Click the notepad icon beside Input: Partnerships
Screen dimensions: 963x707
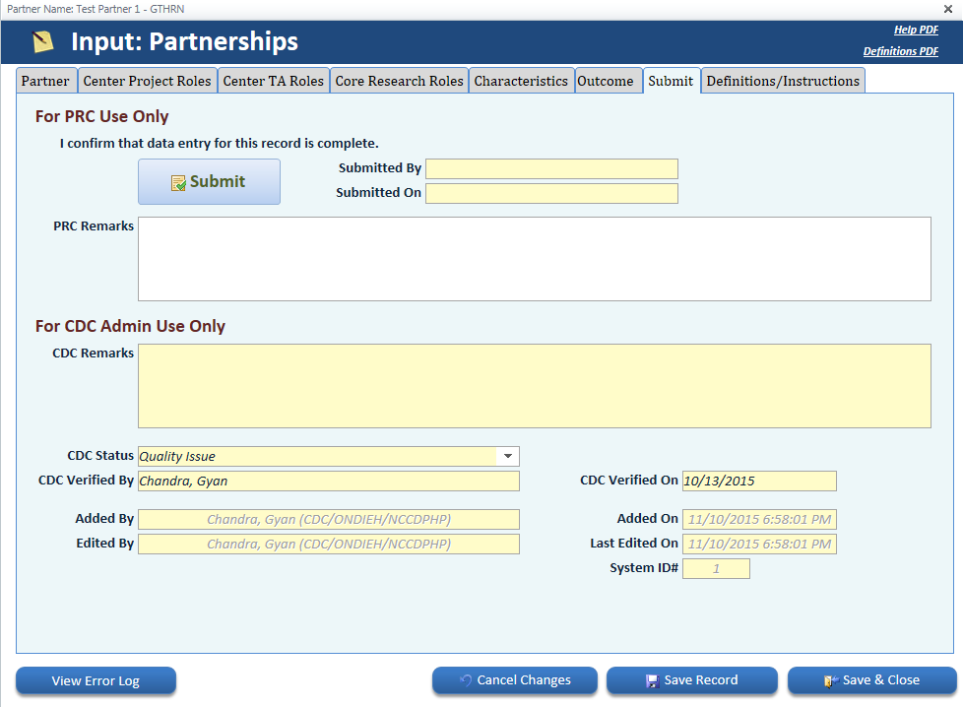[43, 42]
